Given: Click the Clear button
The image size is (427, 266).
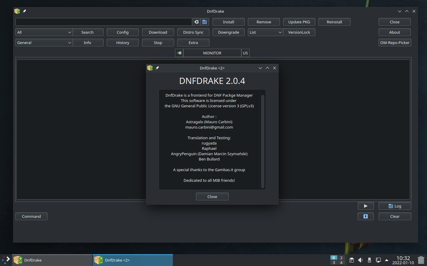Looking at the screenshot, I should (x=395, y=216).
